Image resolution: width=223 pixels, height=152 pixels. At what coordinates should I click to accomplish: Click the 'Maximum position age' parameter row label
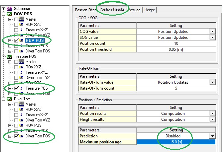pyautogui.click(x=101, y=142)
